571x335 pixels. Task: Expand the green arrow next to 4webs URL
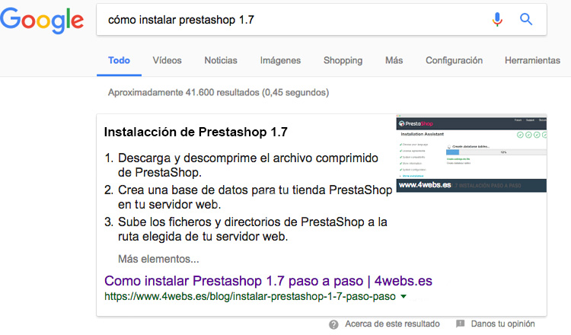404,297
